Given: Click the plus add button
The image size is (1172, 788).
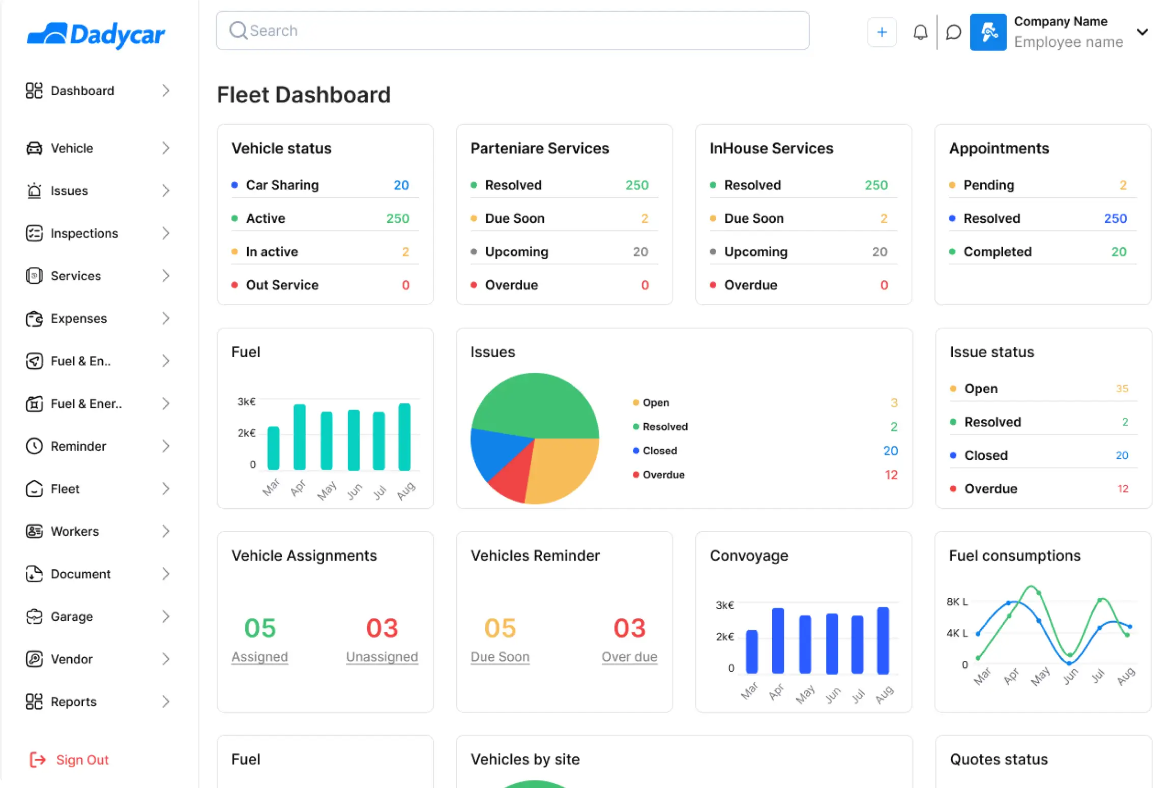Looking at the screenshot, I should tap(882, 32).
